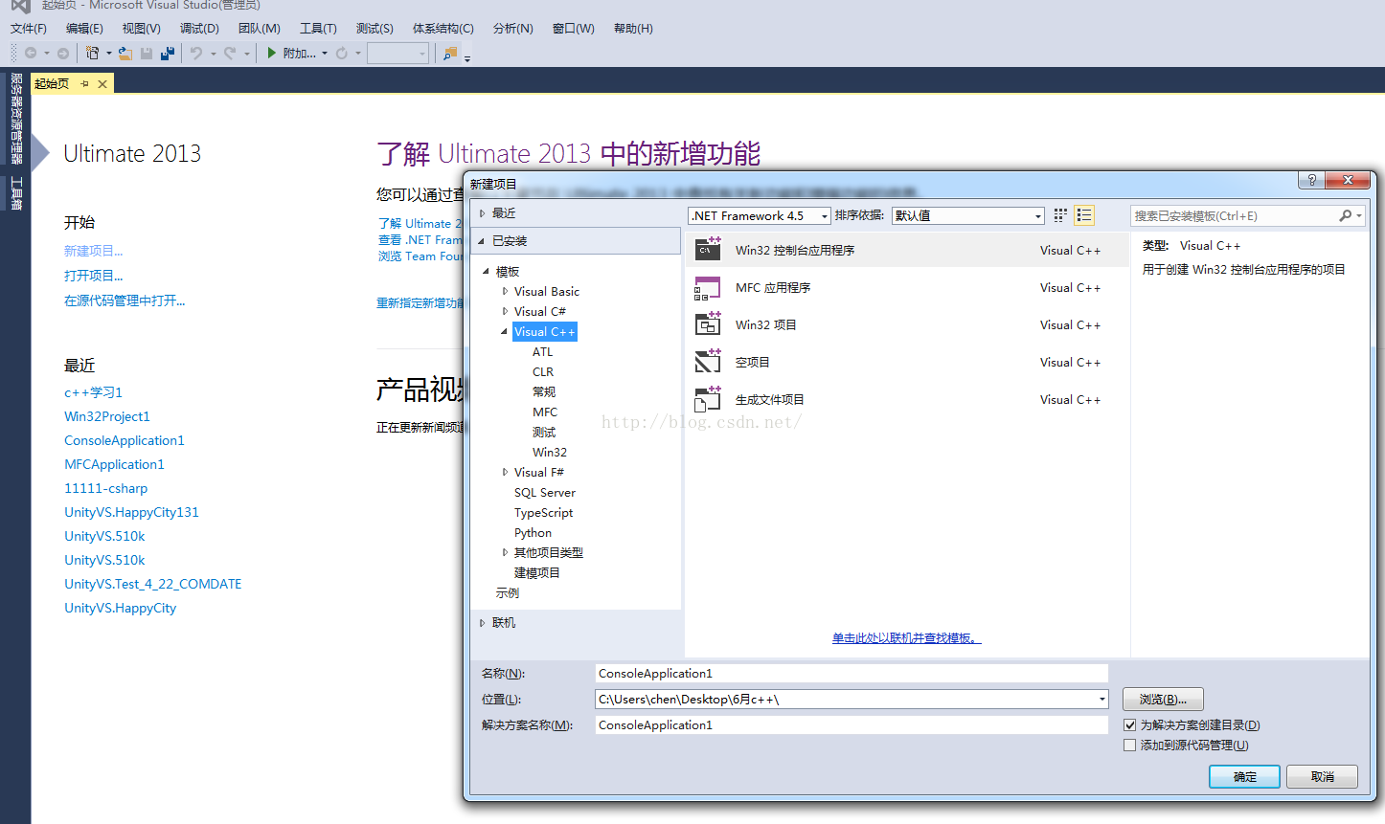Viewport: 1385px width, 824px height.
Task: Click the 空项目 template icon
Action: [708, 362]
